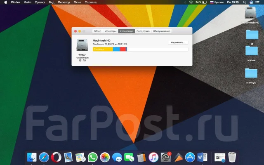This screenshot has width=264, height=165.
Task: Open the Правка menu
Action: [x=40, y=2]
